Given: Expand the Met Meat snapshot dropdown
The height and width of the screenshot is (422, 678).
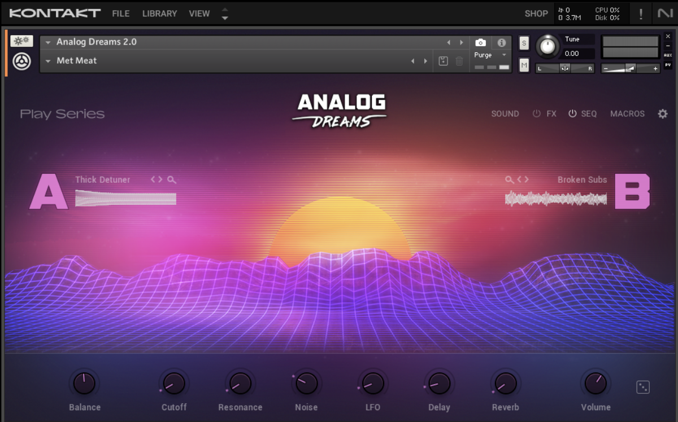Looking at the screenshot, I should coord(49,61).
